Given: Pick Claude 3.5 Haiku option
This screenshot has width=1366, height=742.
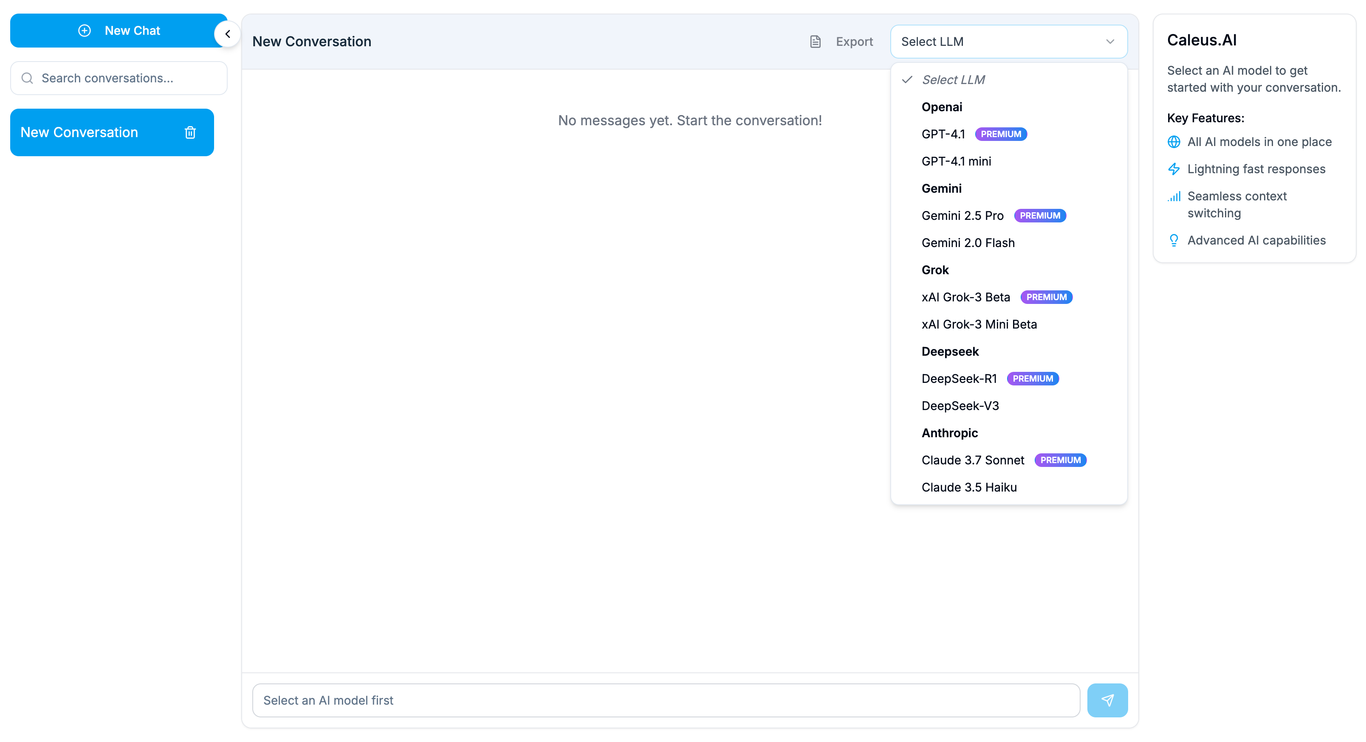Looking at the screenshot, I should coord(969,487).
